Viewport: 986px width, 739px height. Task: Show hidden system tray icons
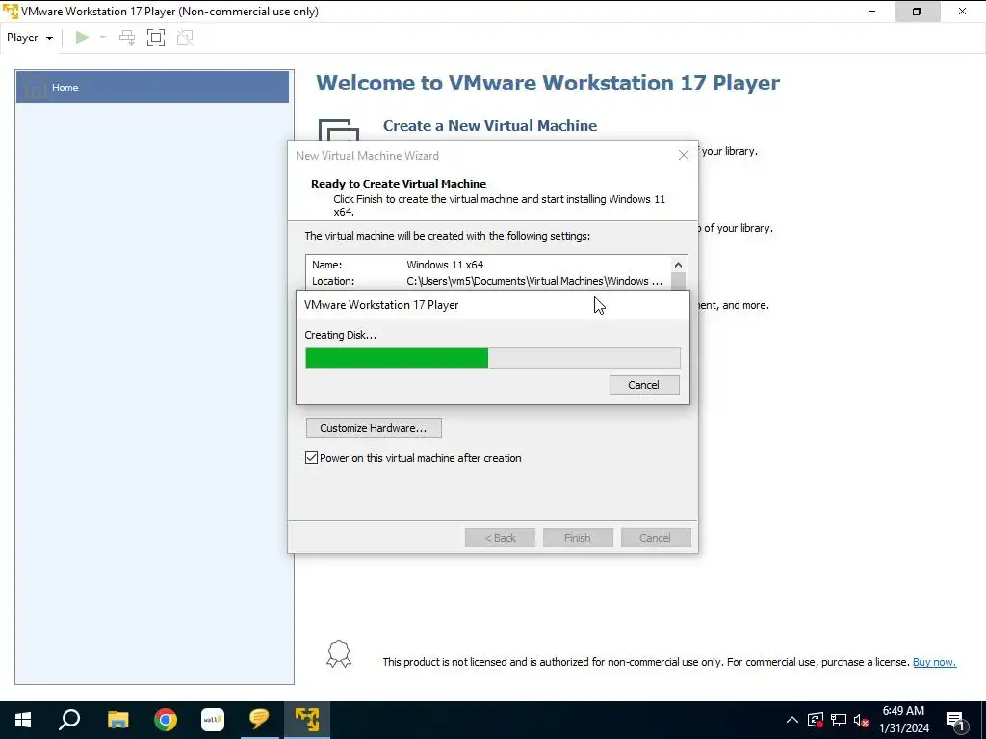click(791, 720)
